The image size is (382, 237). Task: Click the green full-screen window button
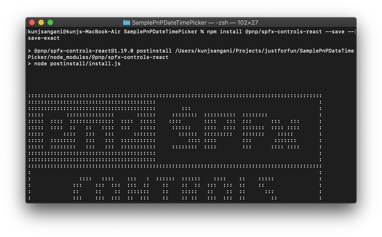50,22
